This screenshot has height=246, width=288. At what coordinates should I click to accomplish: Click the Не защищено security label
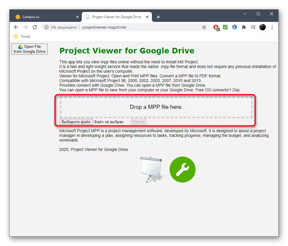click(x=64, y=27)
